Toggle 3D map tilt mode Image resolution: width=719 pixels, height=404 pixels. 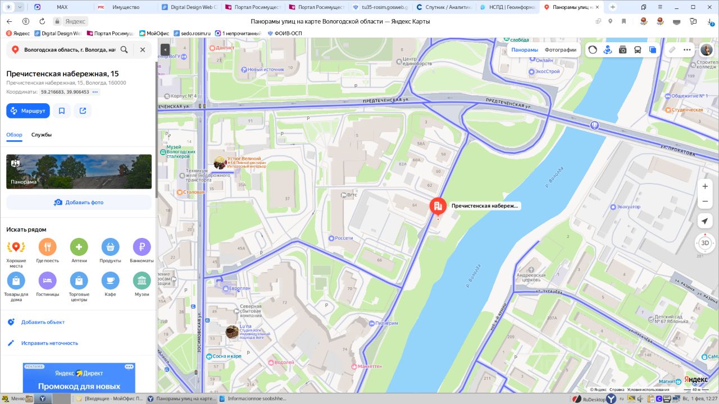coord(705,243)
